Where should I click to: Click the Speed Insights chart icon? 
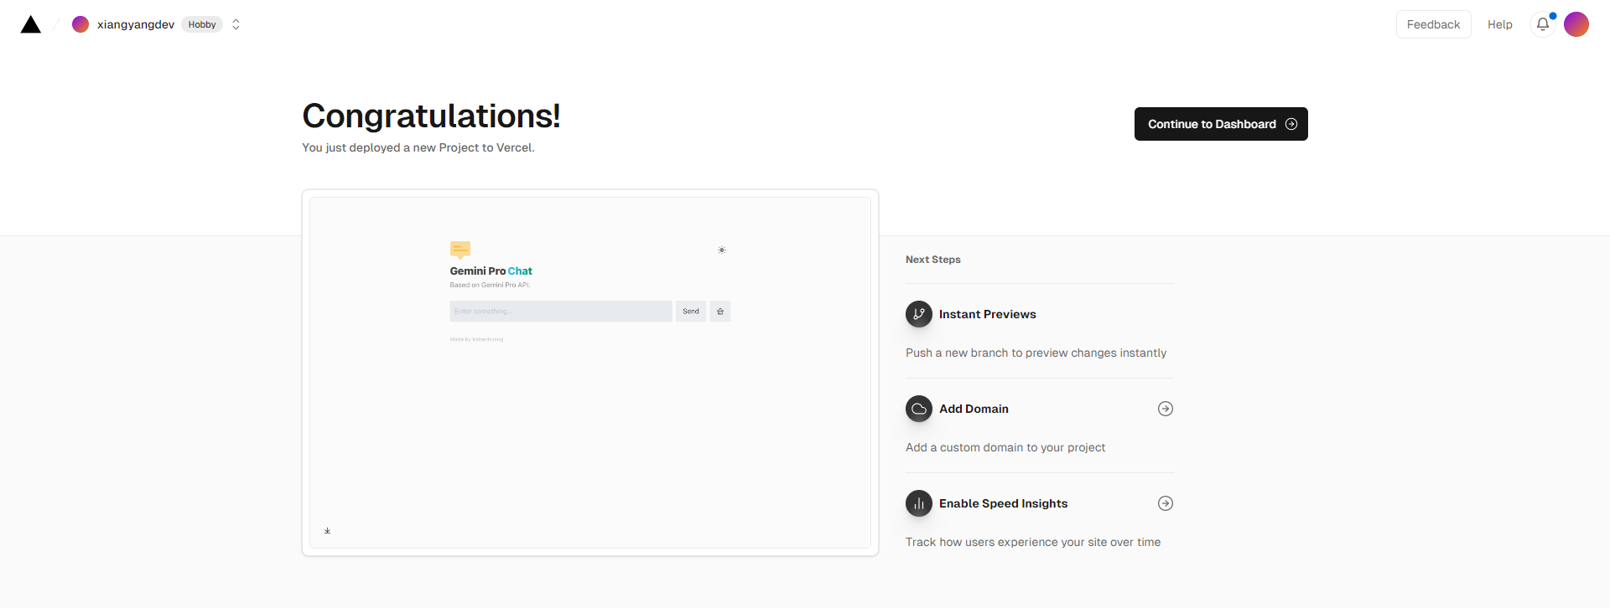point(919,503)
